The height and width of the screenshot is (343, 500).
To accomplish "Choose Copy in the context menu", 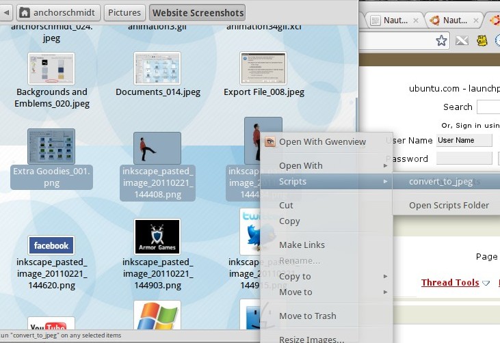I will 326,221.
